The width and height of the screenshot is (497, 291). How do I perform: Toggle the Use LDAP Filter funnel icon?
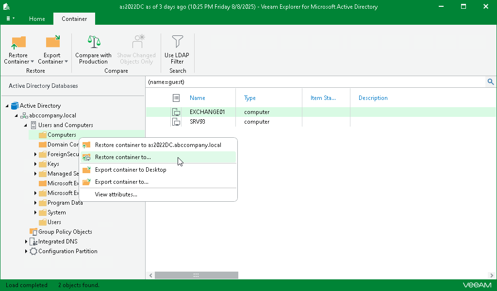177,42
